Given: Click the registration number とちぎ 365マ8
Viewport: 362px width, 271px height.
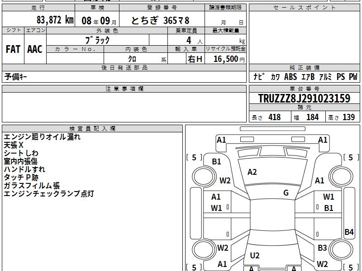Looking at the screenshot, I should (160, 20).
